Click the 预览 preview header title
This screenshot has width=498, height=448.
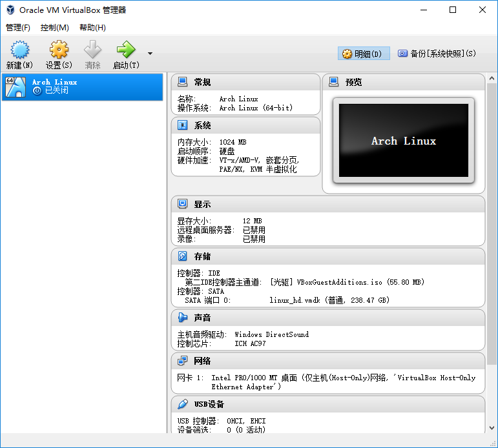click(353, 82)
